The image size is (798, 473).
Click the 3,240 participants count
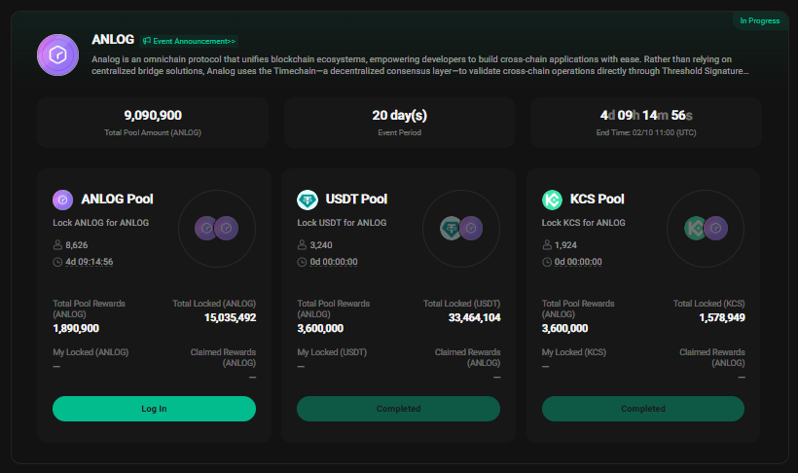pos(321,245)
